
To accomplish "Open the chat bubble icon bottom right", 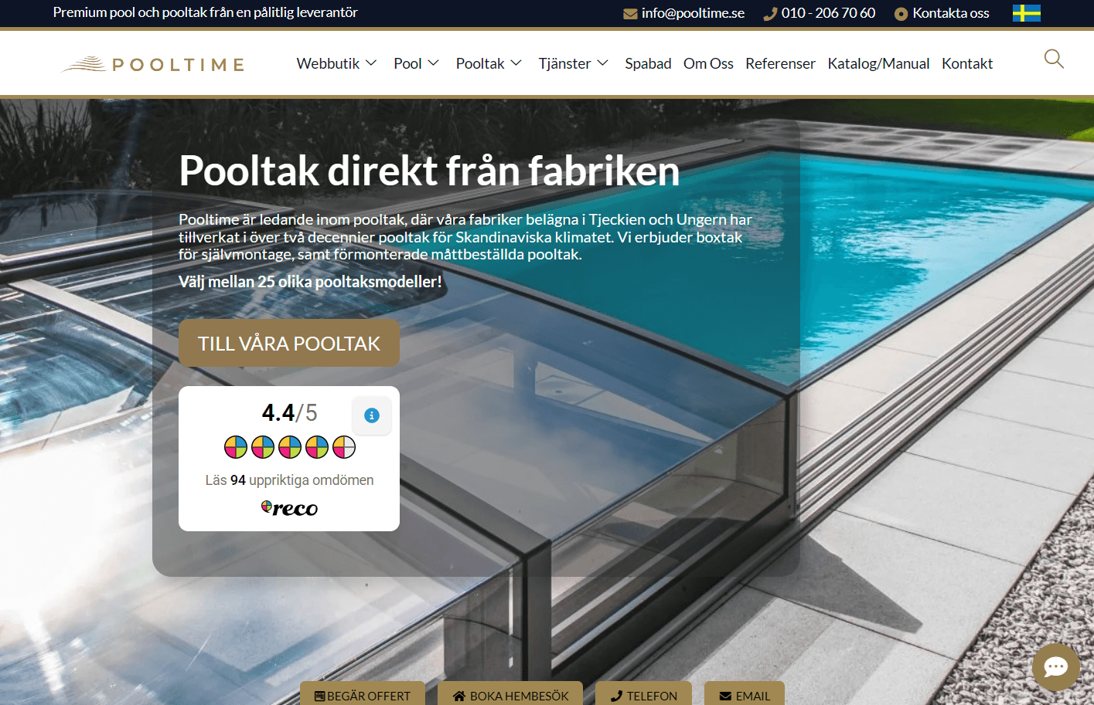I will (x=1055, y=666).
